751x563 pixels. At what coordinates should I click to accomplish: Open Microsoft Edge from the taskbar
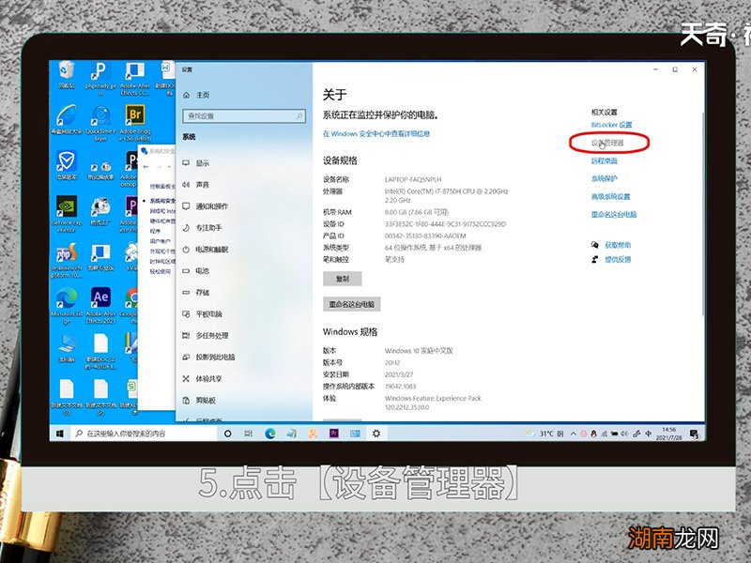[269, 434]
